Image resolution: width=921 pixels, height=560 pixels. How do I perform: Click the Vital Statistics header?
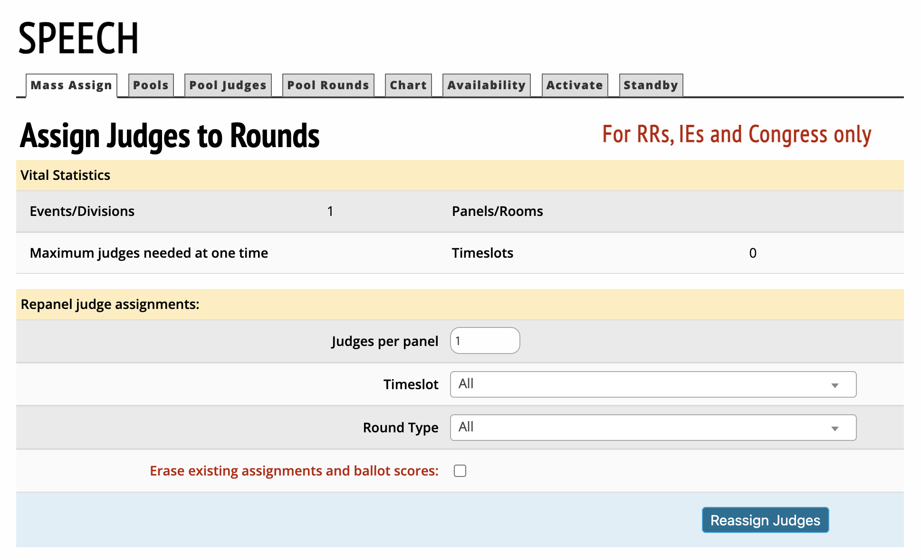[65, 175]
